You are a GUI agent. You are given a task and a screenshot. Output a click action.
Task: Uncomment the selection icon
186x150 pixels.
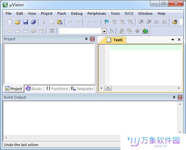coord(164,22)
